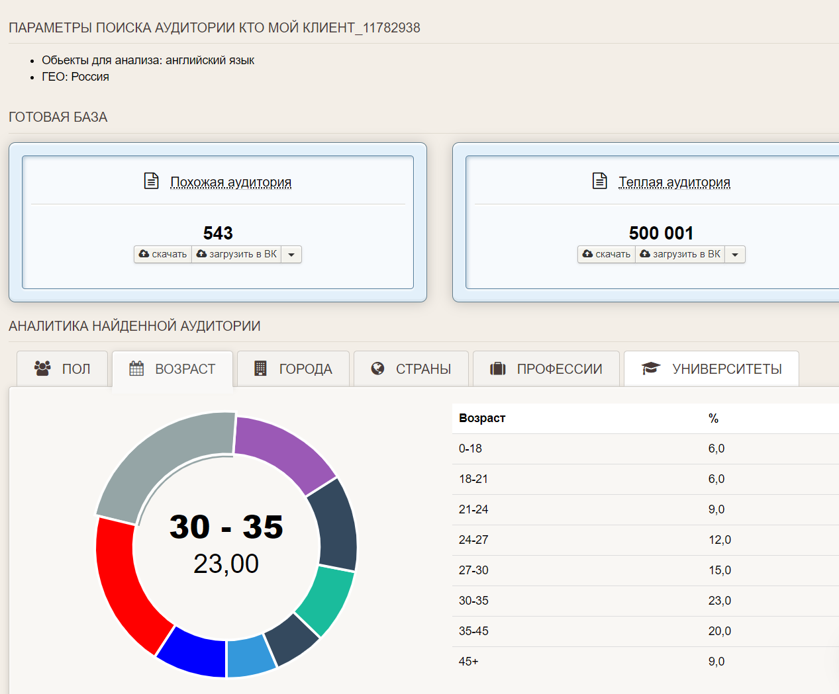Click the briefcase icon on the ПРОФЕССИИ tab

498,369
